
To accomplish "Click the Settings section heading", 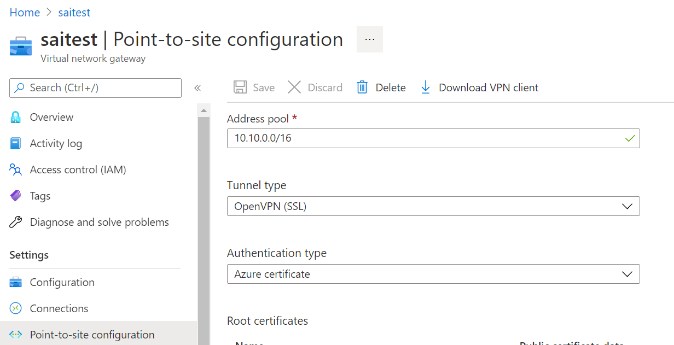I will coord(29,255).
